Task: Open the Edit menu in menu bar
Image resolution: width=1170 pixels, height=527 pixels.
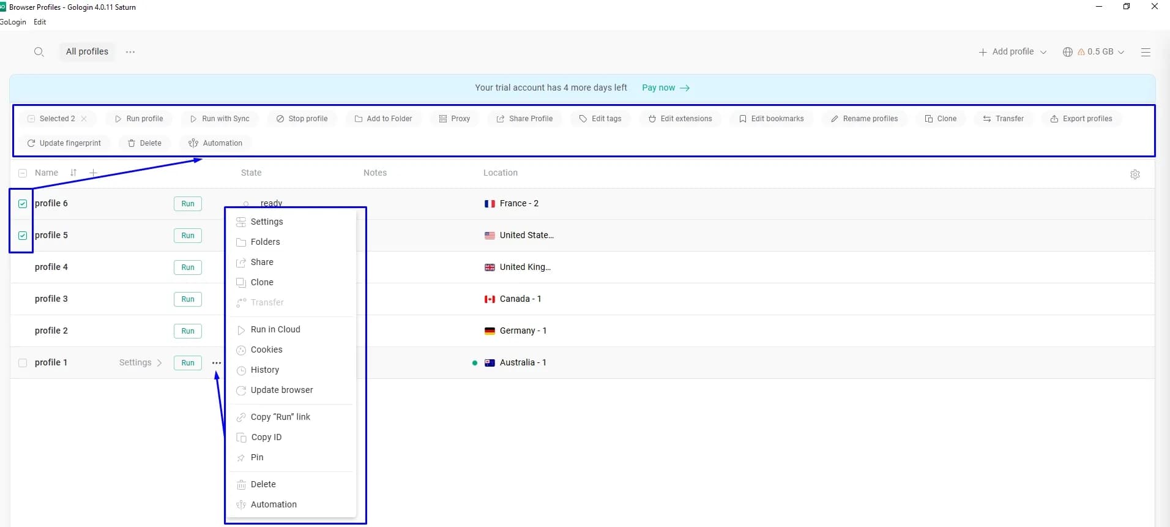Action: (40, 22)
